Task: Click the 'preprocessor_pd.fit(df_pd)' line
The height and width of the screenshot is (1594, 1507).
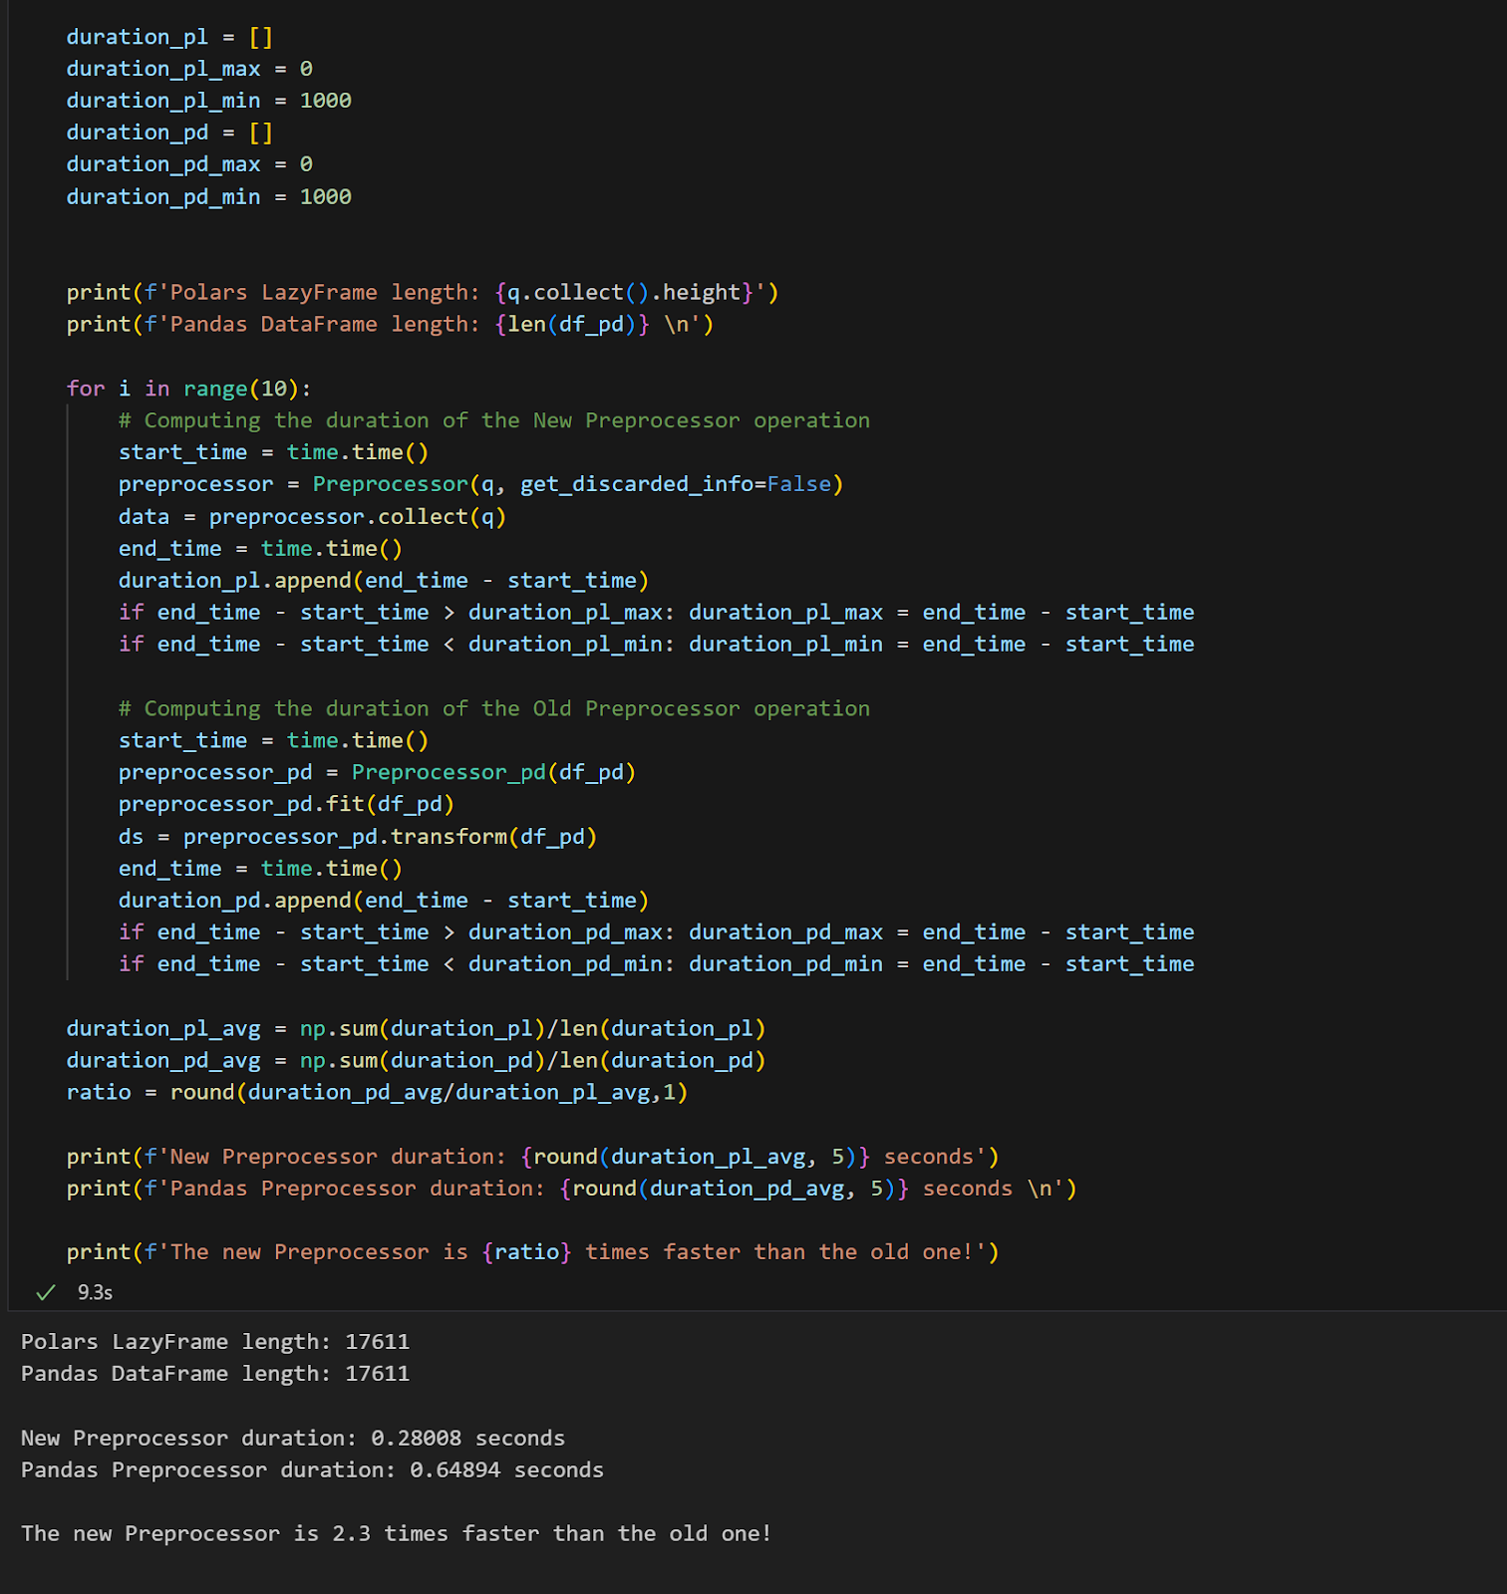Action: point(286,804)
